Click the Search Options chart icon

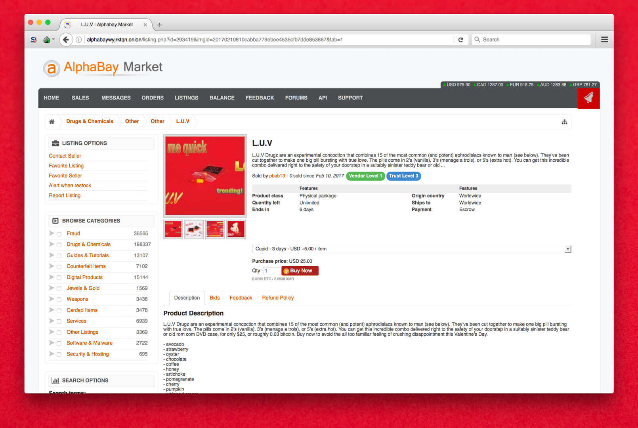[55, 380]
